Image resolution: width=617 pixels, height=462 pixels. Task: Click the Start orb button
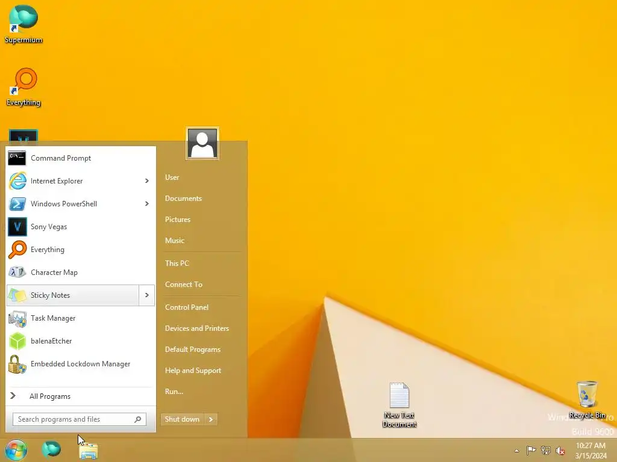pyautogui.click(x=16, y=450)
